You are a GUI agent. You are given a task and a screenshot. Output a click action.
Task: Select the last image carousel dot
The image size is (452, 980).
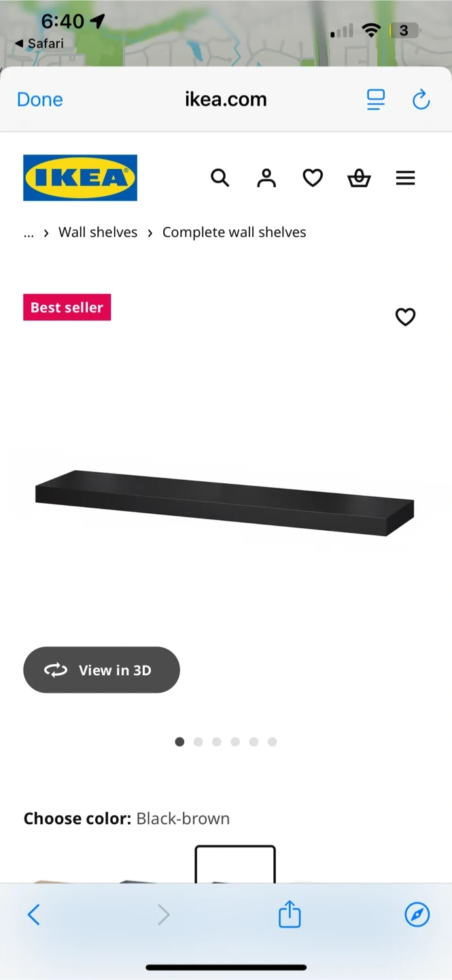point(272,742)
